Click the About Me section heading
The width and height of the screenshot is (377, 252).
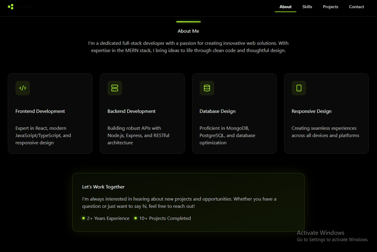[188, 31]
